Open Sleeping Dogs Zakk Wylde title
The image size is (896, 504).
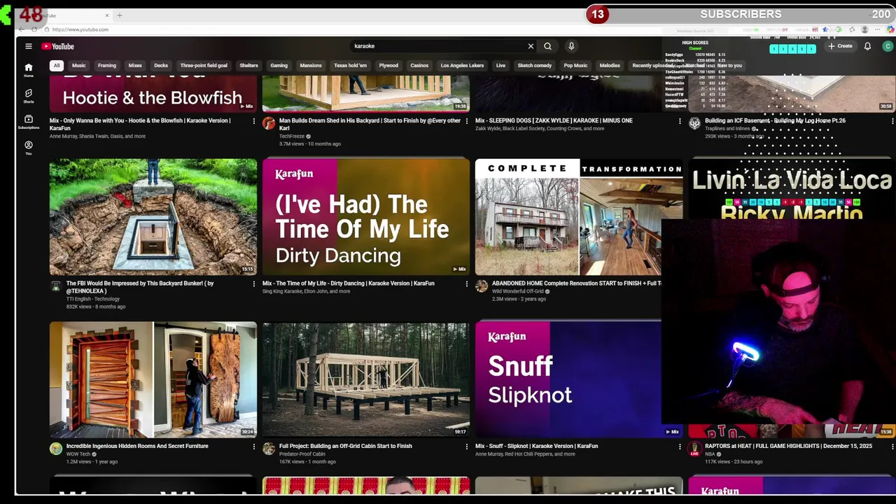(554, 120)
